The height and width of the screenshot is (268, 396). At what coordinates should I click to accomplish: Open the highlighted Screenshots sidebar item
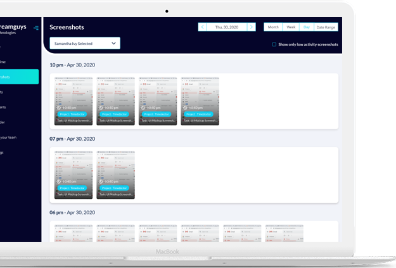click(x=19, y=77)
